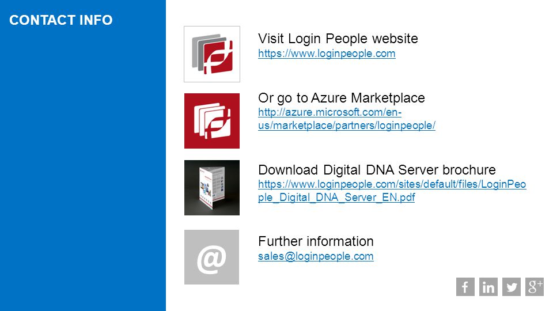The image size is (553, 311).
Task: Open the Google+ icon
Action: point(535,287)
